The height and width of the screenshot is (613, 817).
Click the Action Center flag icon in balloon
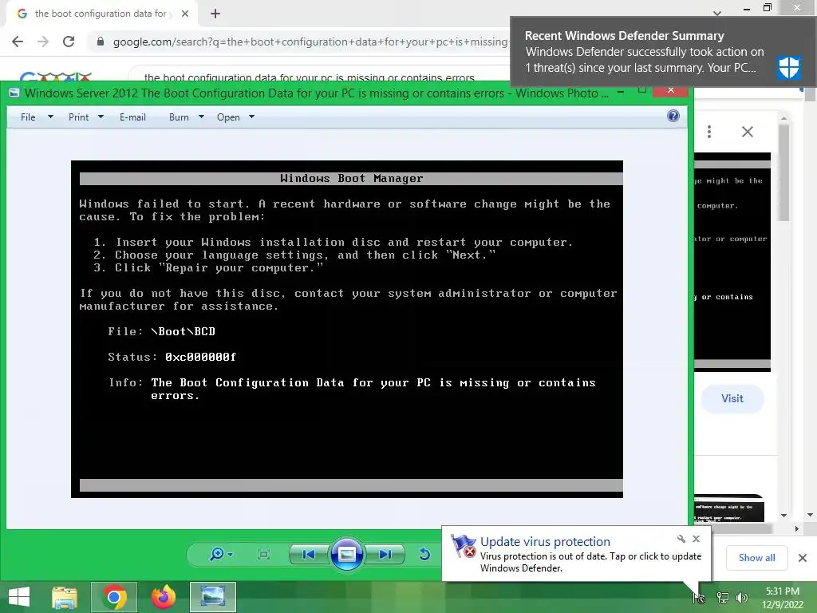point(464,546)
